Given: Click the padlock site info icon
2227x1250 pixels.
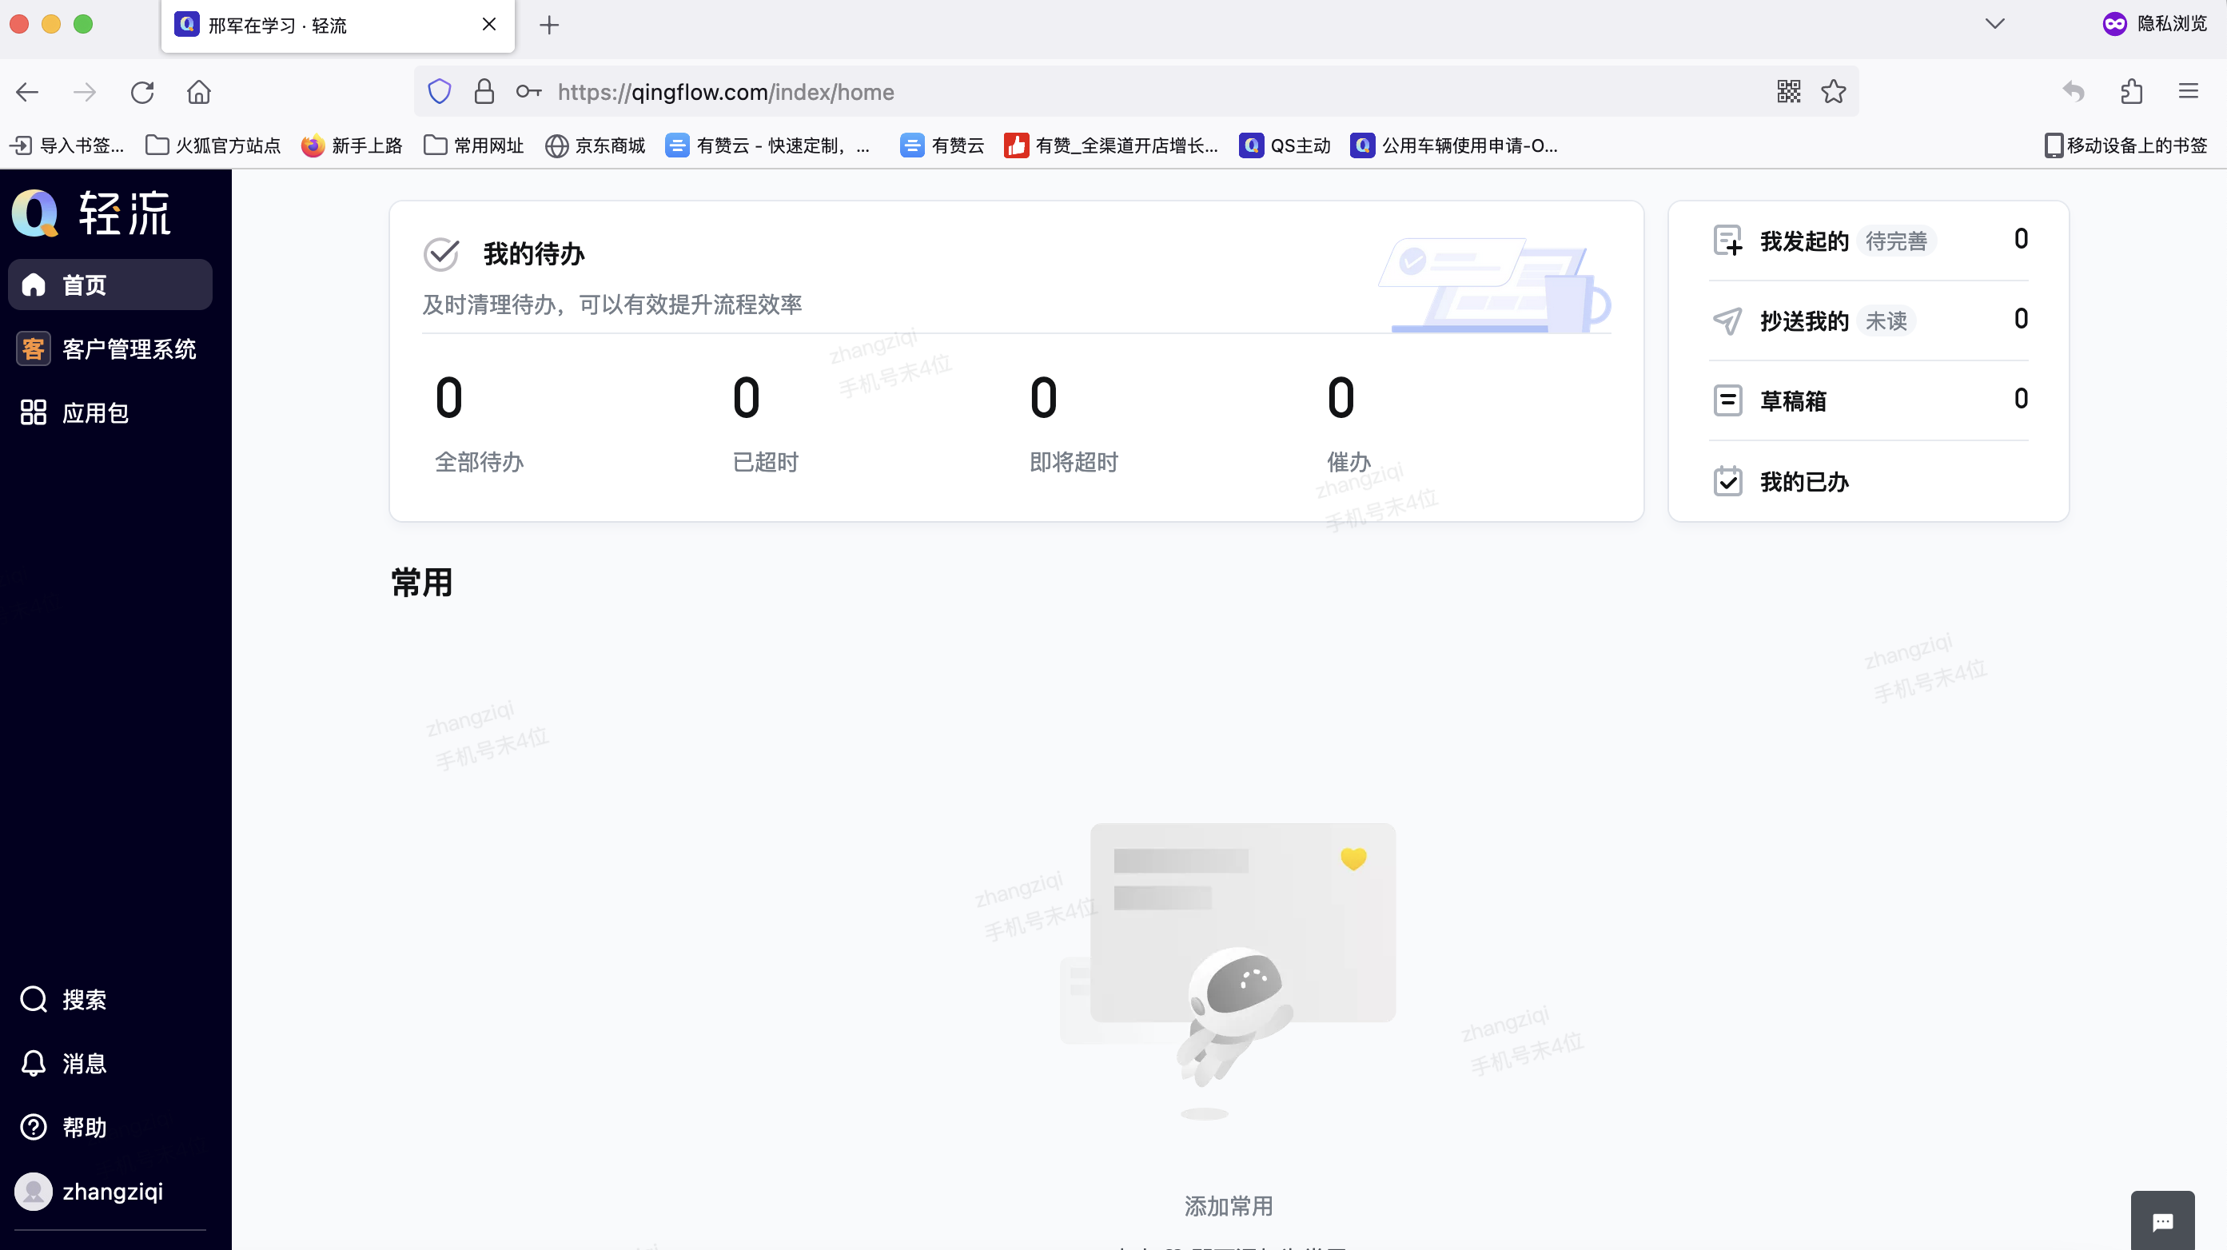Looking at the screenshot, I should point(484,92).
